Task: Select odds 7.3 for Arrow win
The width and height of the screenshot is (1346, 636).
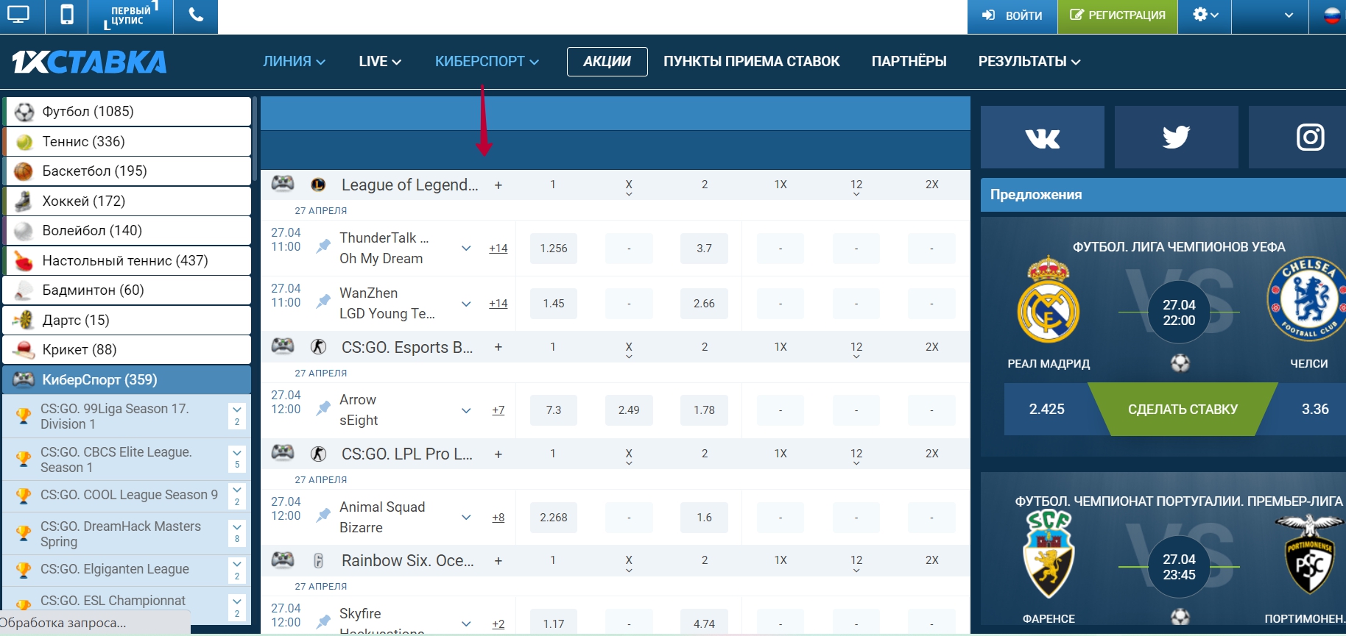Action: (553, 410)
